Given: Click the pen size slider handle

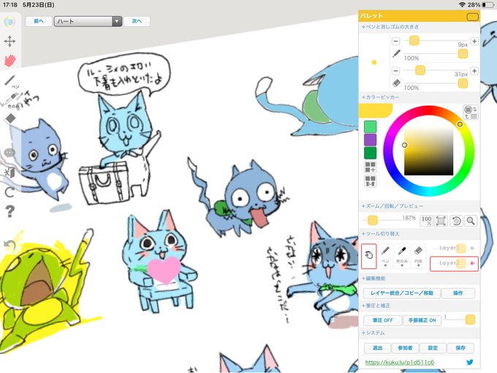Looking at the screenshot, I should point(414,41).
